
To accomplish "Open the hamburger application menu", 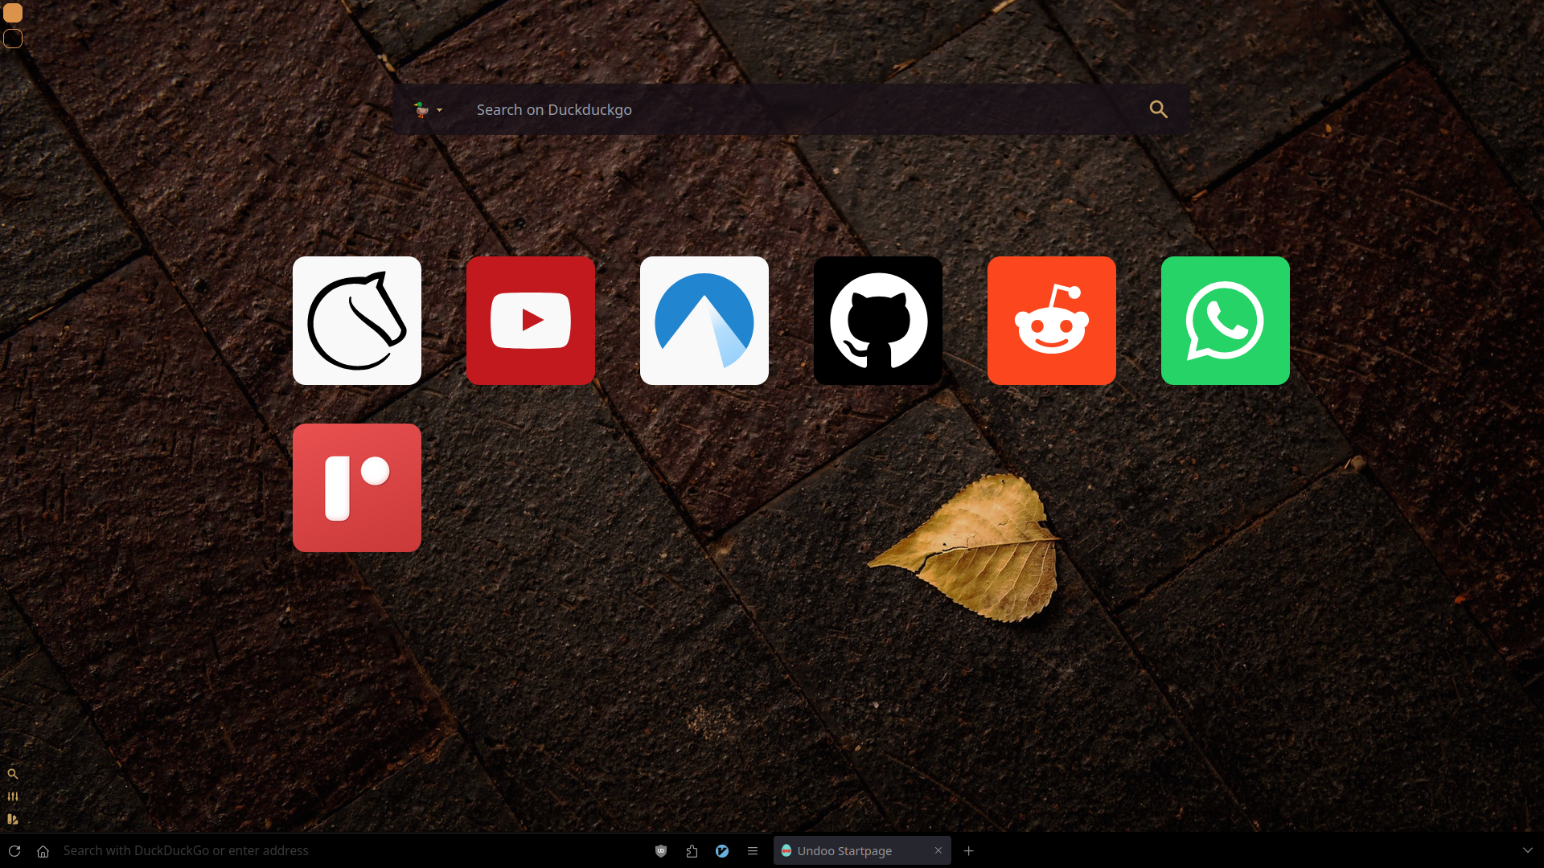I will [x=753, y=850].
